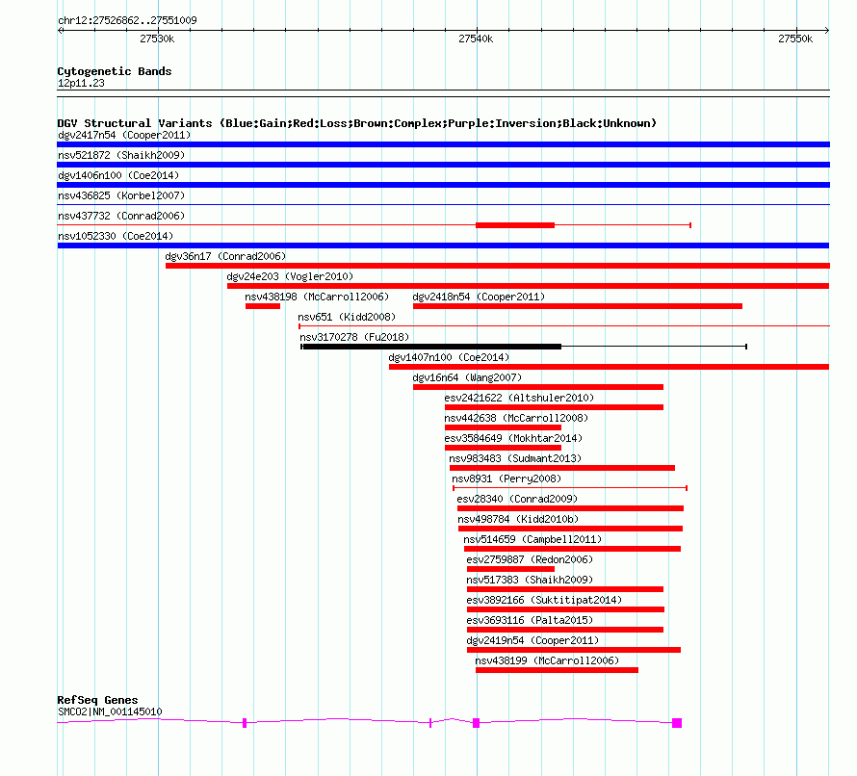Click esv2421622 (Altshuler2010) label
Screen dimensions: 857x776
click(x=519, y=398)
